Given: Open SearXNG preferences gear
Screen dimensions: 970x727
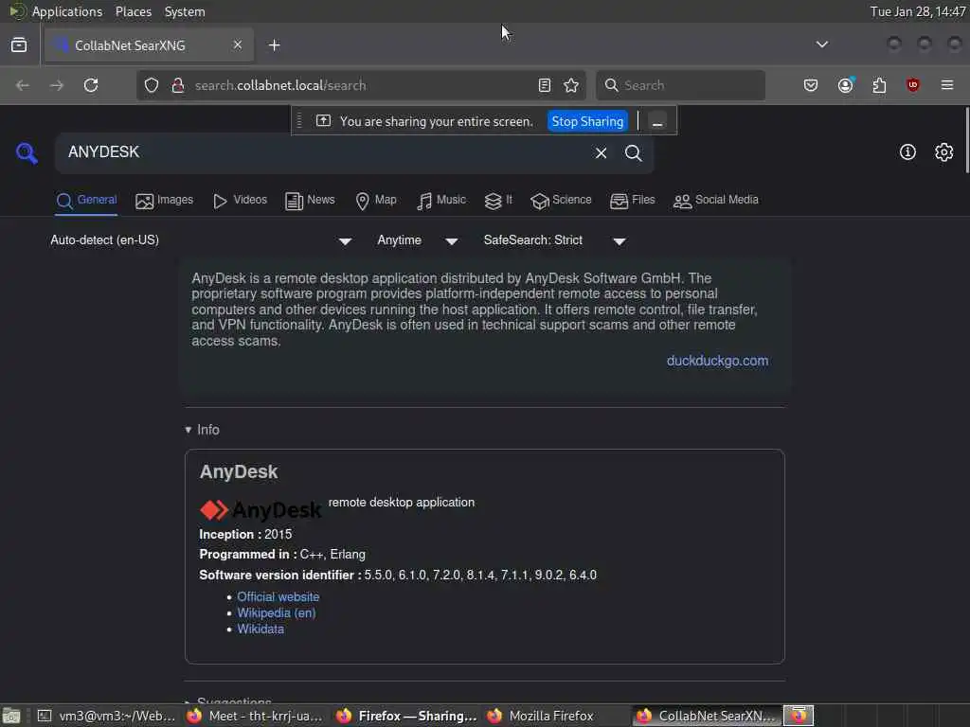Looking at the screenshot, I should pos(944,152).
